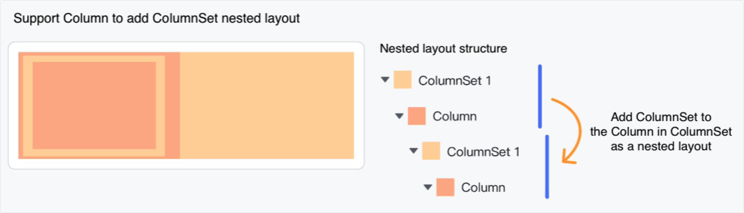Collapse the triangle beside the bottom Column row
This screenshot has width=744, height=213.
pos(428,187)
